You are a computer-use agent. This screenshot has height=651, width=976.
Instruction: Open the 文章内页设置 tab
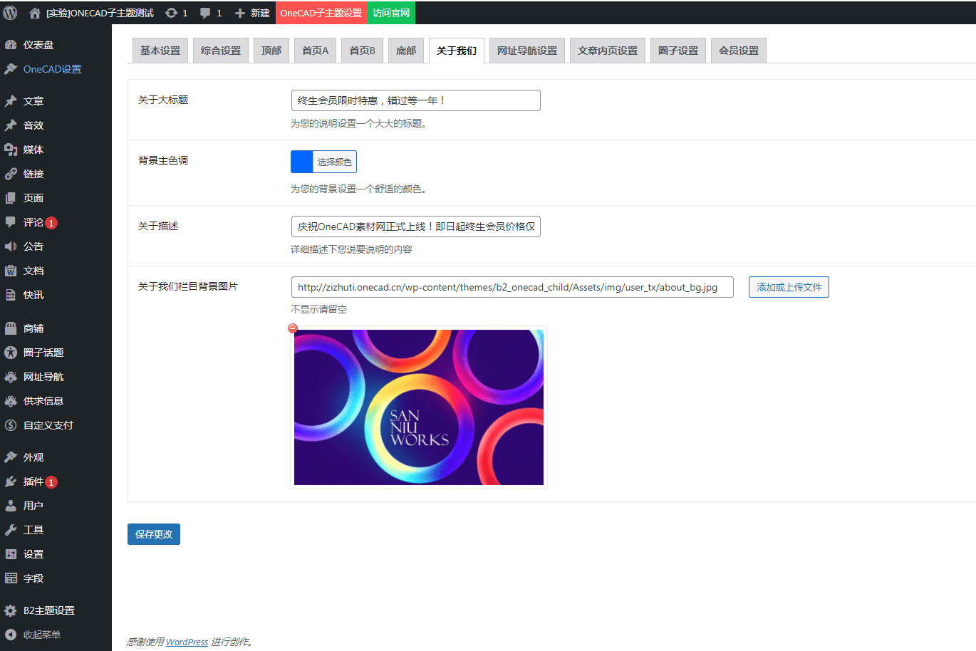608,51
